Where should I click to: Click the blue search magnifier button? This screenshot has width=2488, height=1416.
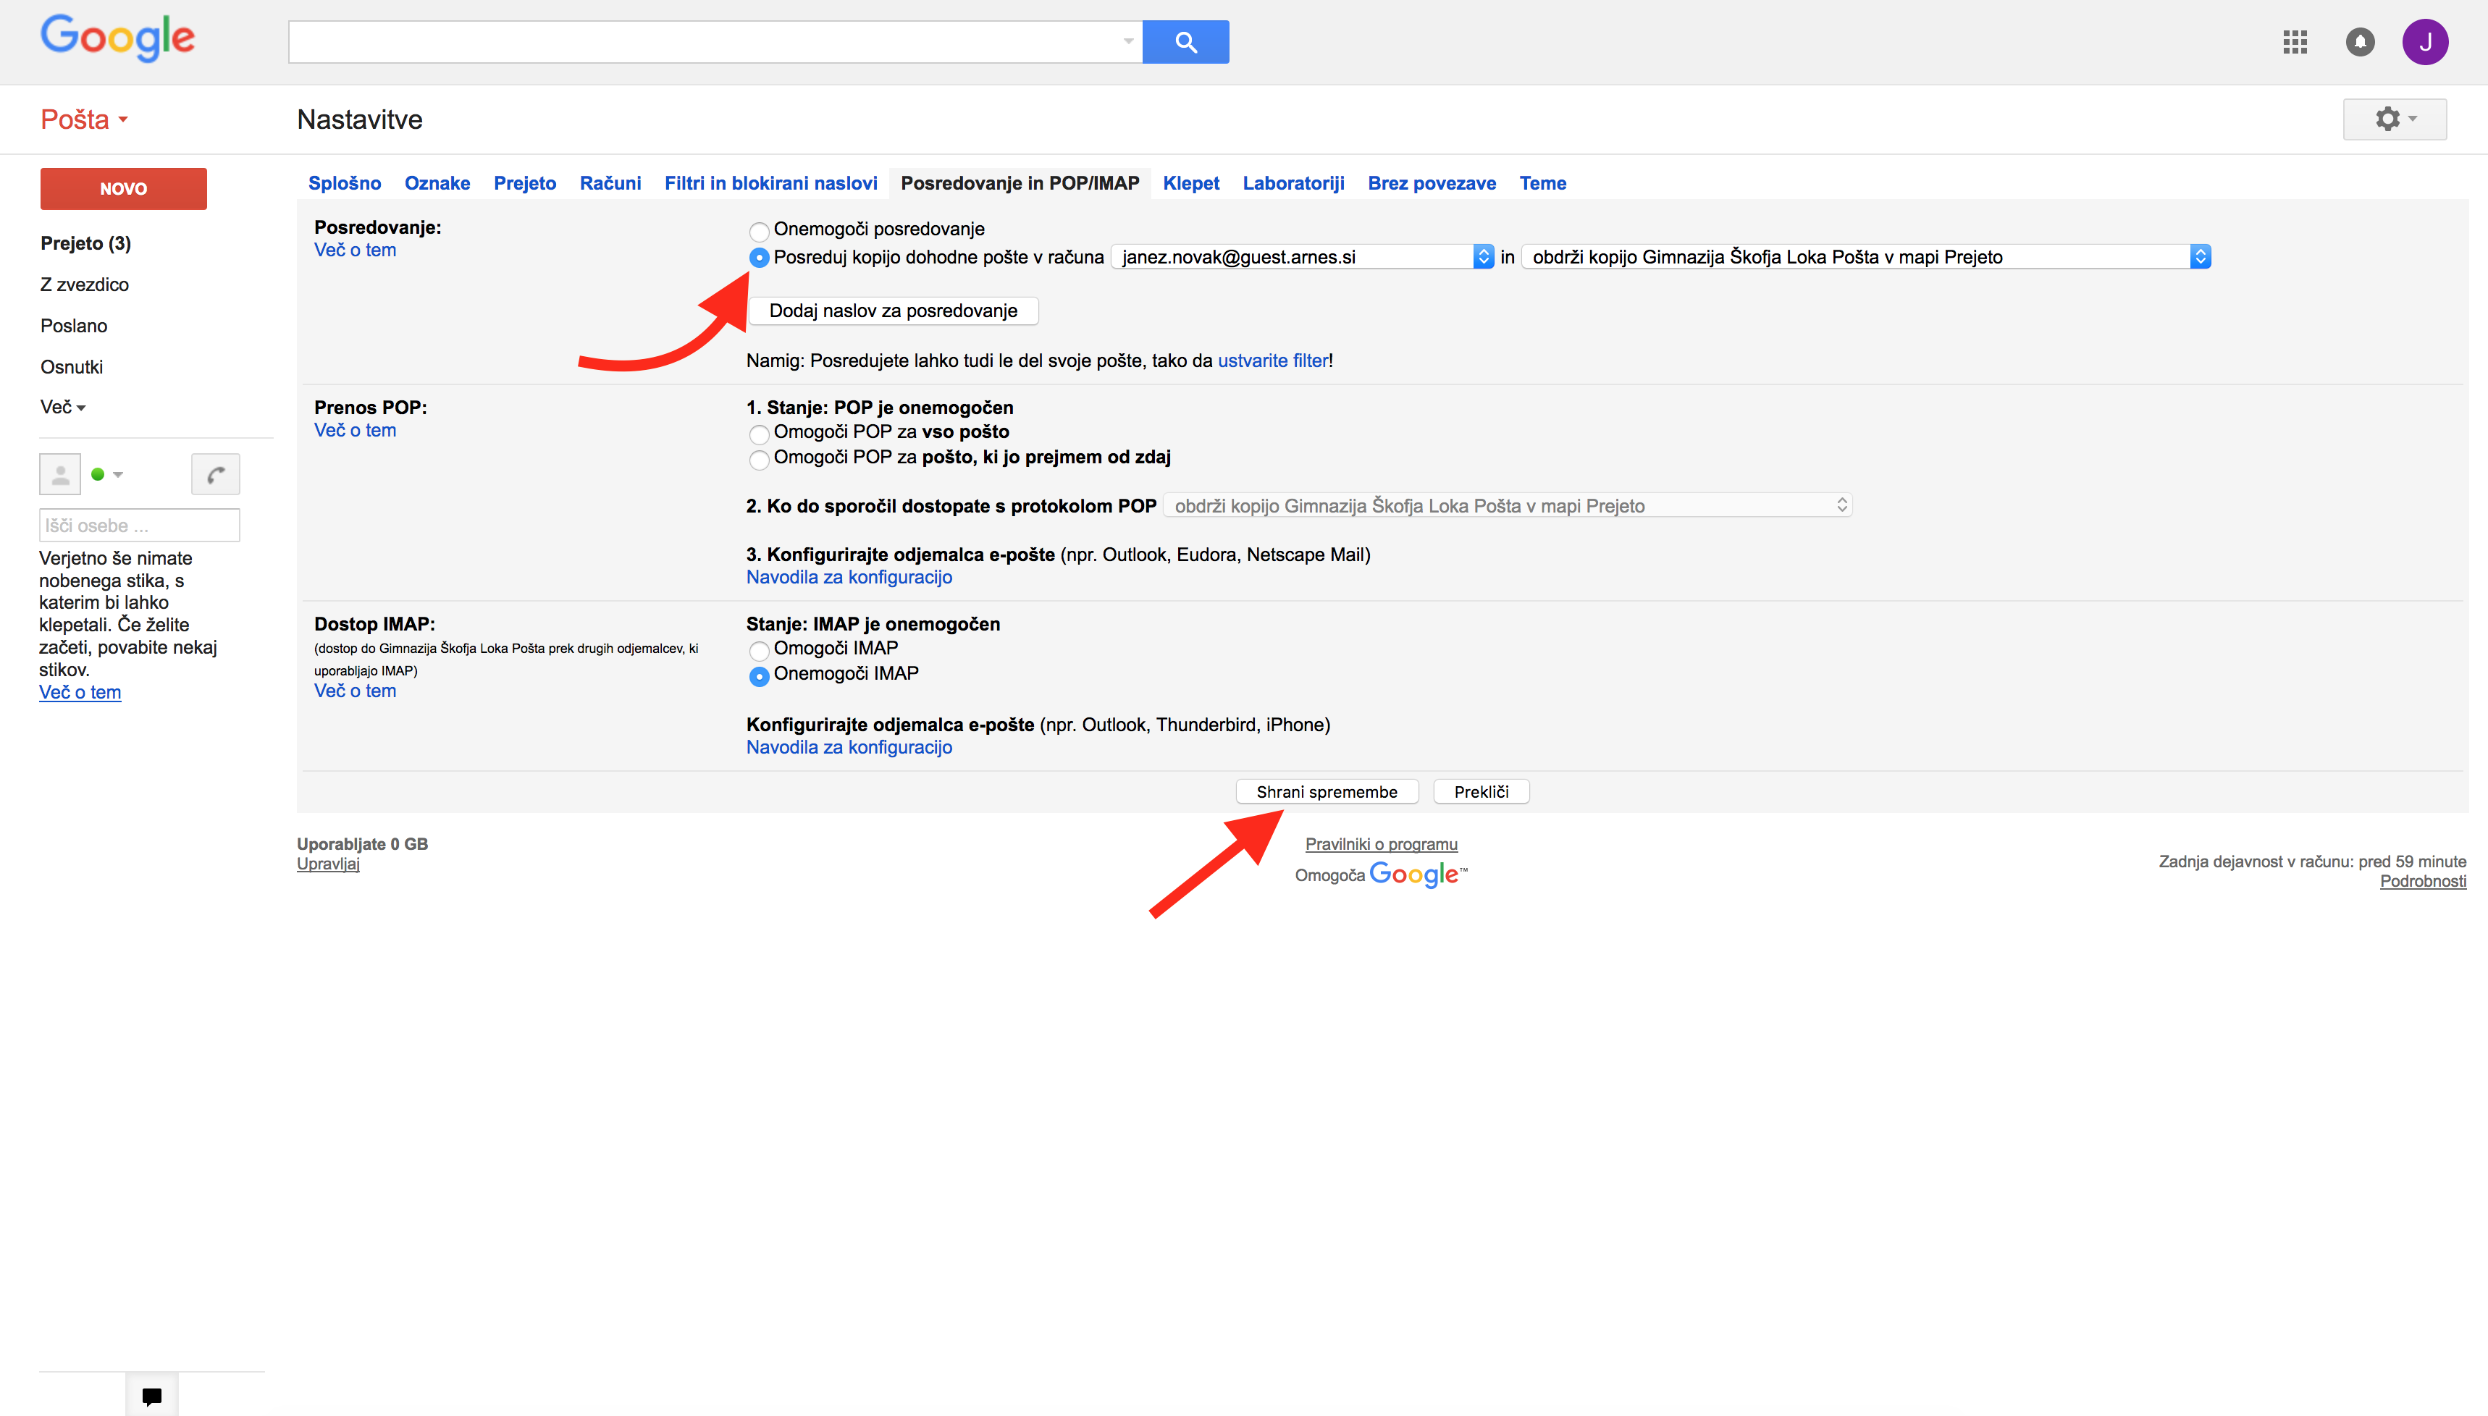coord(1185,42)
